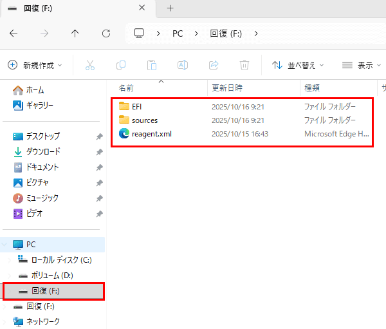Go forward with the right arrow button

[x=44, y=33]
